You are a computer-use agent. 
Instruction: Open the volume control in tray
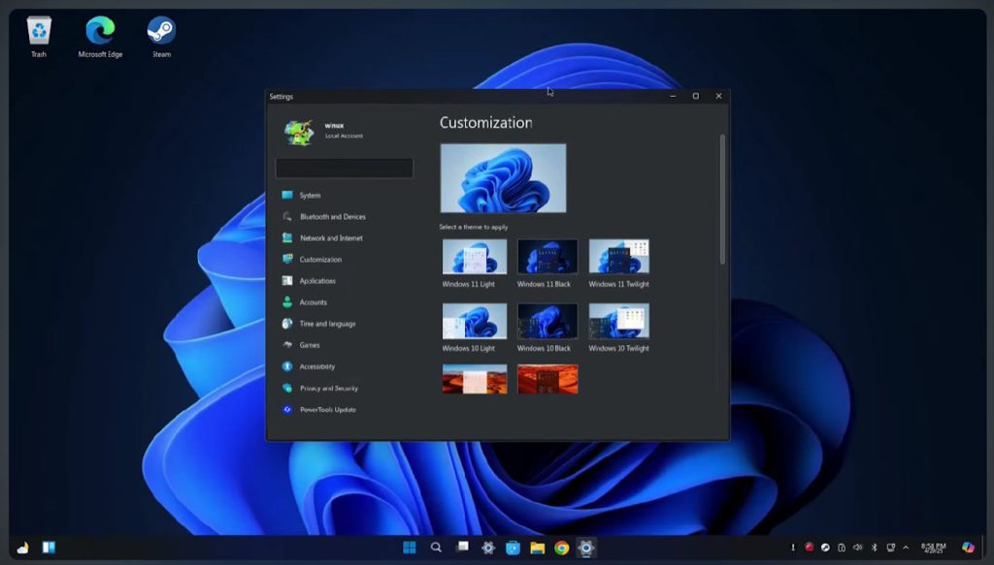pos(858,548)
